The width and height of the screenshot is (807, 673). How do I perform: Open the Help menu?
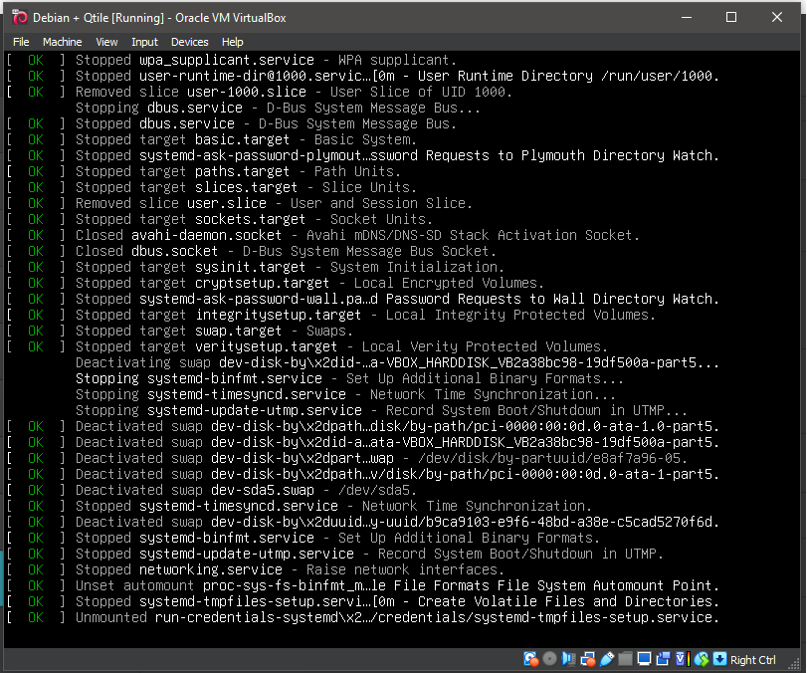(x=233, y=42)
